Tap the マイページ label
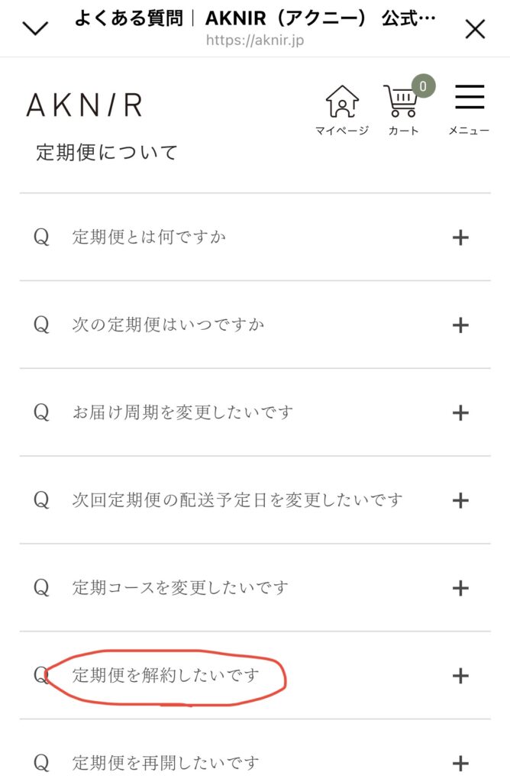 click(x=341, y=131)
